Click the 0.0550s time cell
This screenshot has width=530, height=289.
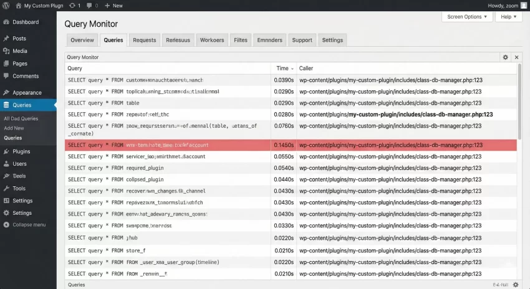coord(284,157)
